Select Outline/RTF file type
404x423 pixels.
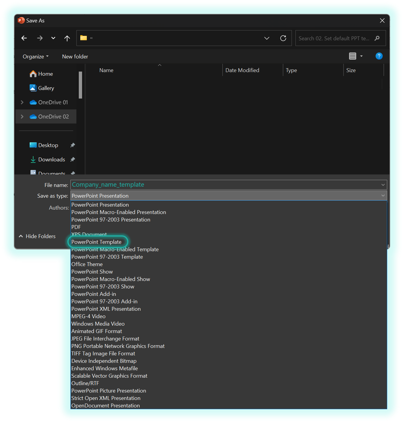click(229, 383)
